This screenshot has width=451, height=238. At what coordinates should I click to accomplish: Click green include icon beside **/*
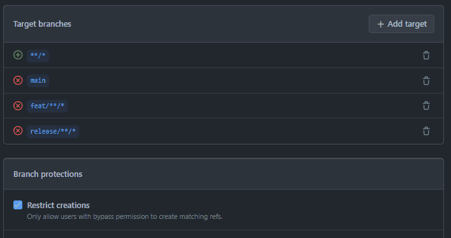coord(18,55)
